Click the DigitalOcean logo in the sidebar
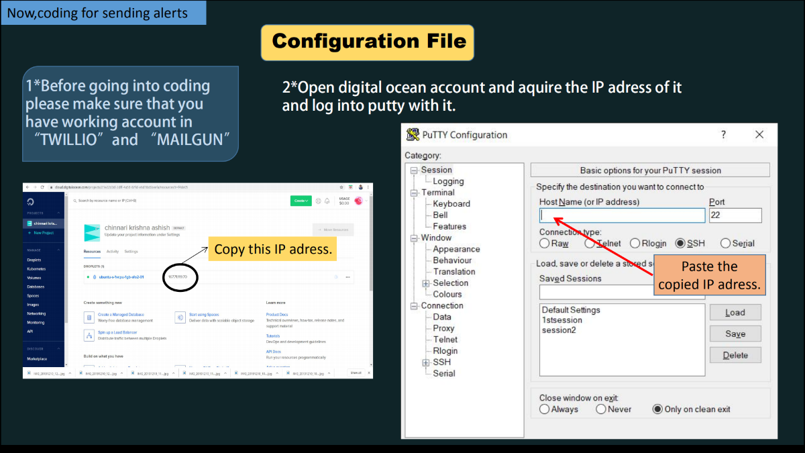805x453 pixels. (x=30, y=202)
